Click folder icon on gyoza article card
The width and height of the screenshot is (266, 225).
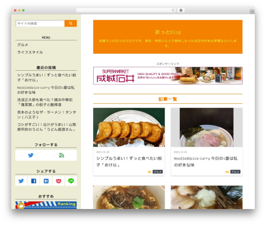[x=149, y=172]
